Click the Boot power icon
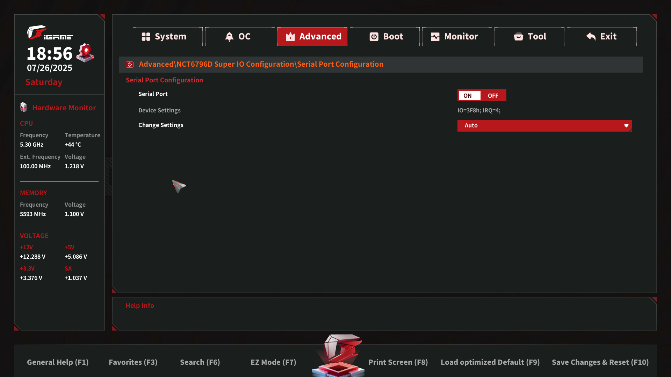Image resolution: width=671 pixels, height=377 pixels. 374,37
